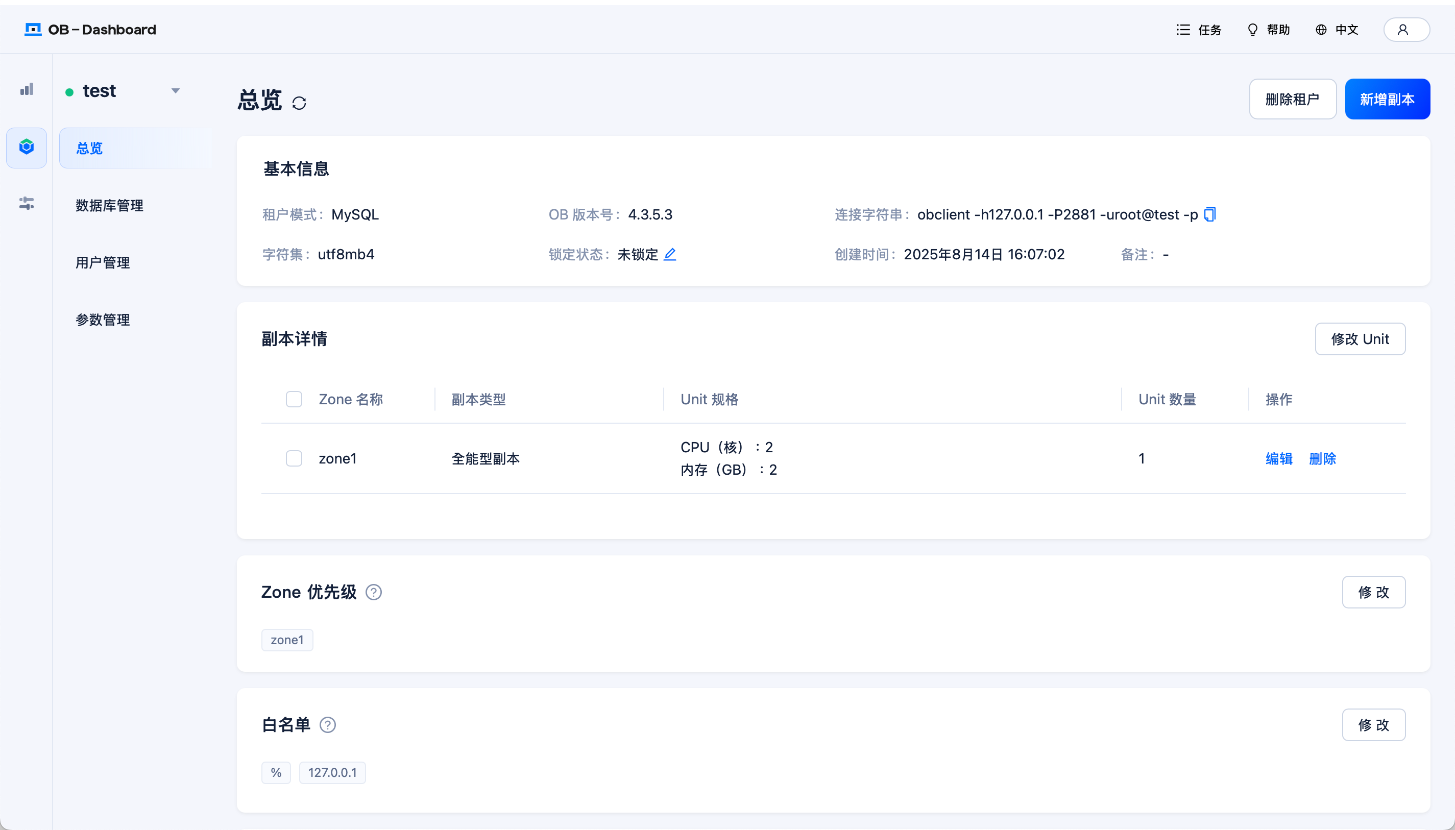The height and width of the screenshot is (830, 1455).
Task: Click the utf8mb4 charset value
Action: pos(346,254)
